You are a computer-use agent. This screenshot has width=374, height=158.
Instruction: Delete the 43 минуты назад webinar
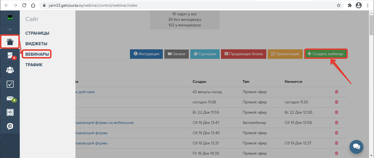click(336, 92)
